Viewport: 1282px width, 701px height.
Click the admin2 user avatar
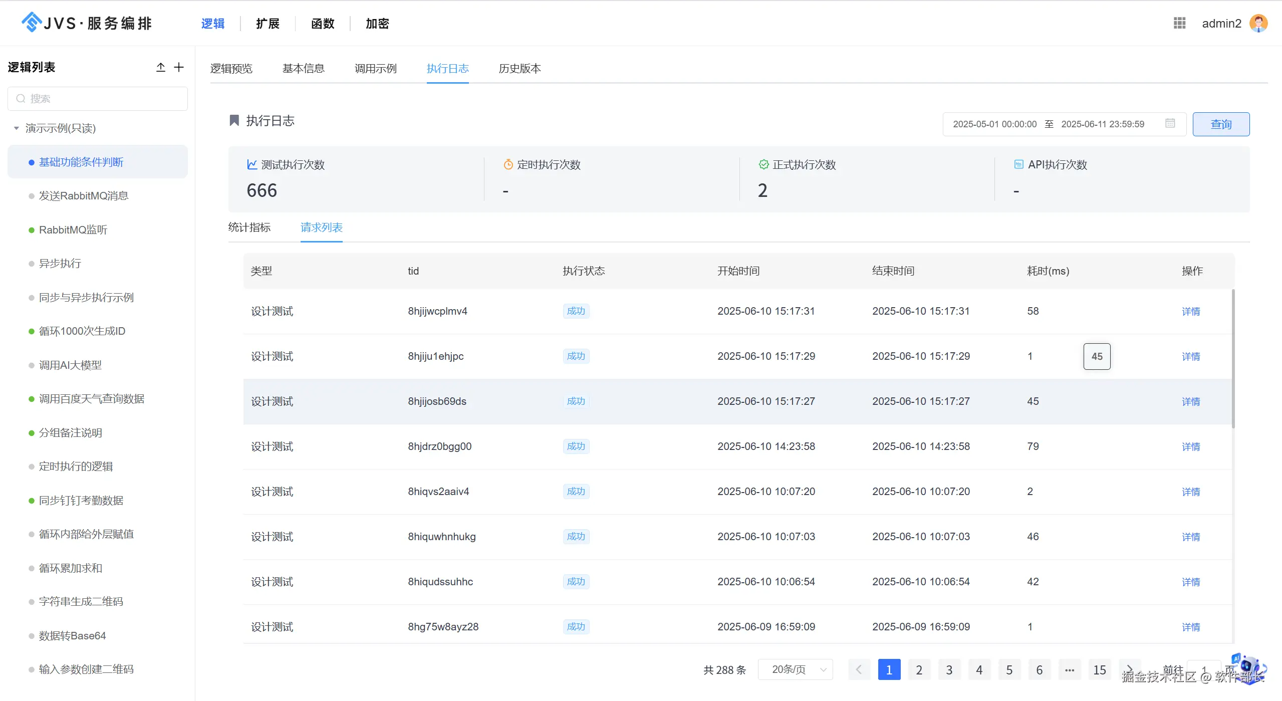[x=1258, y=23]
